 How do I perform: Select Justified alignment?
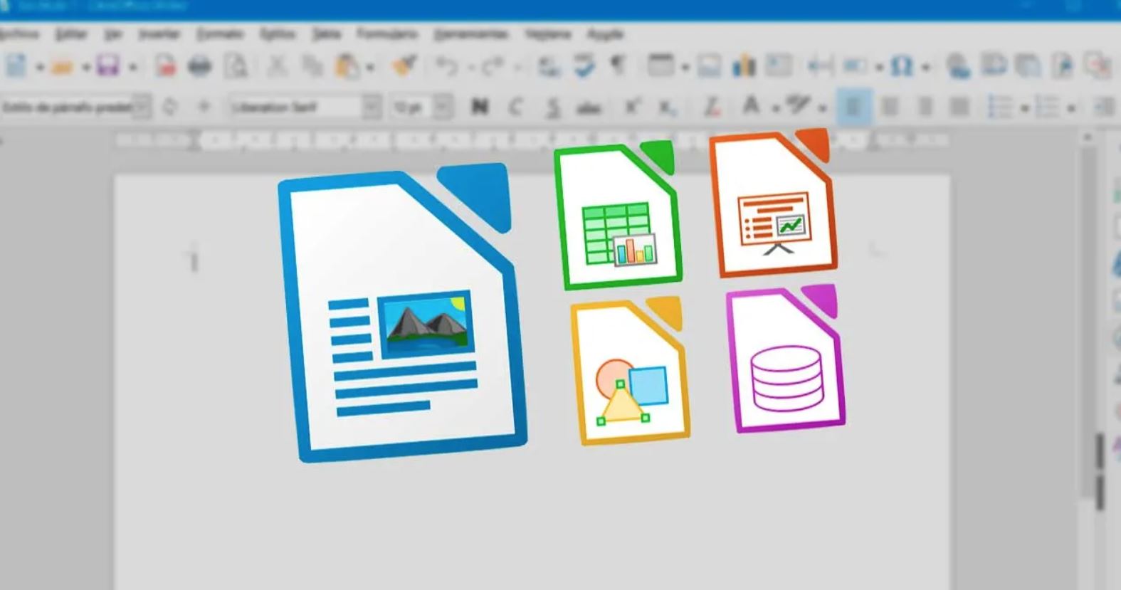960,107
